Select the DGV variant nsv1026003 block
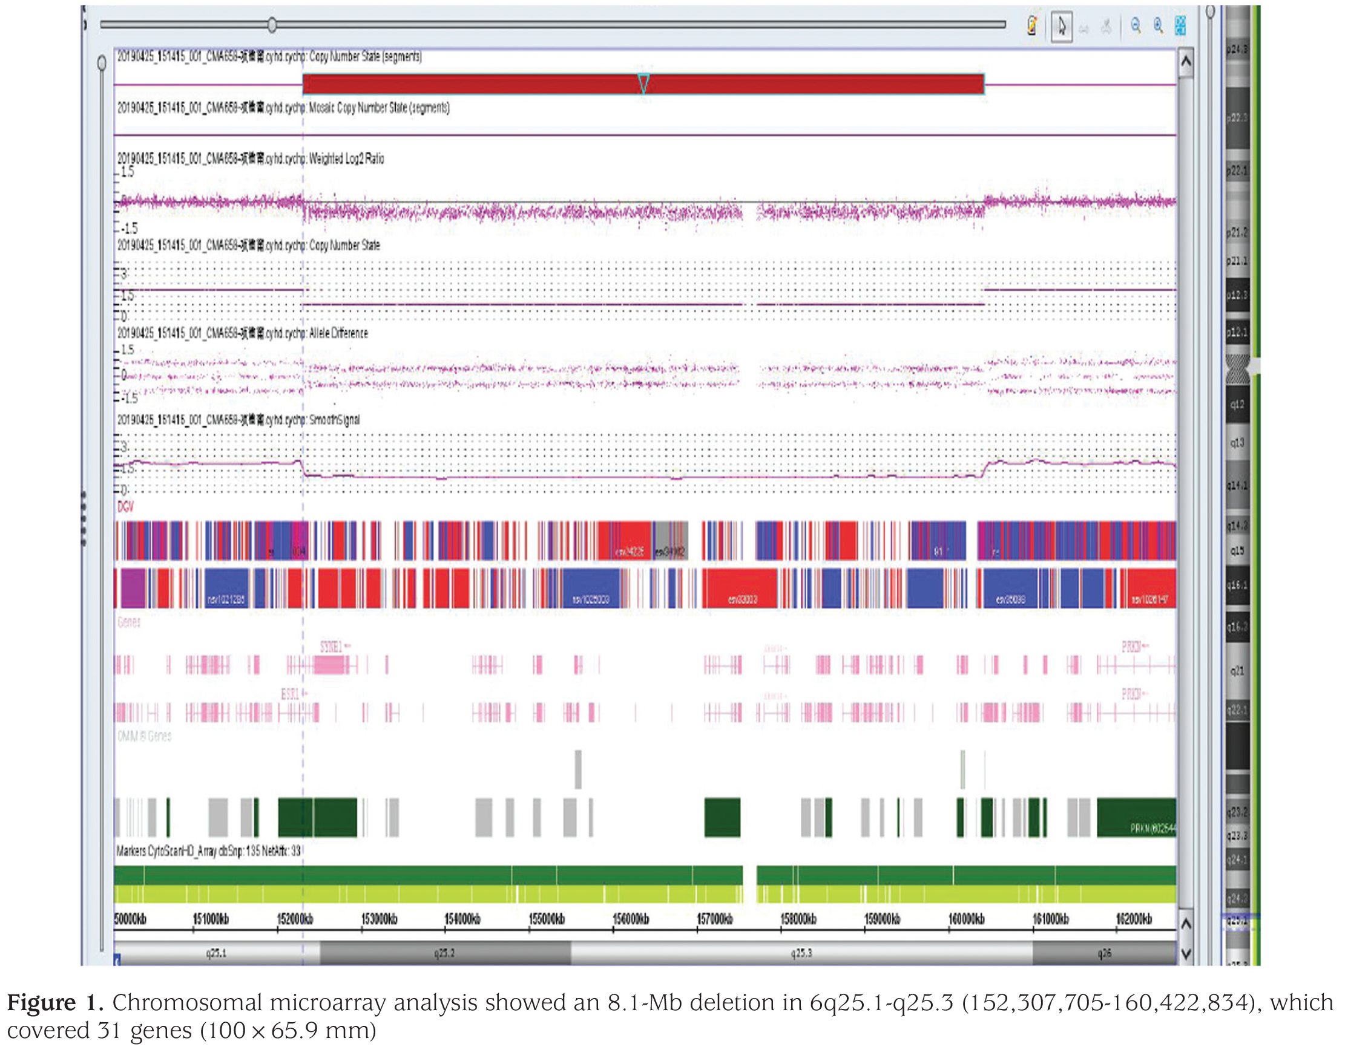The width and height of the screenshot is (1345, 1047). pyautogui.click(x=591, y=589)
